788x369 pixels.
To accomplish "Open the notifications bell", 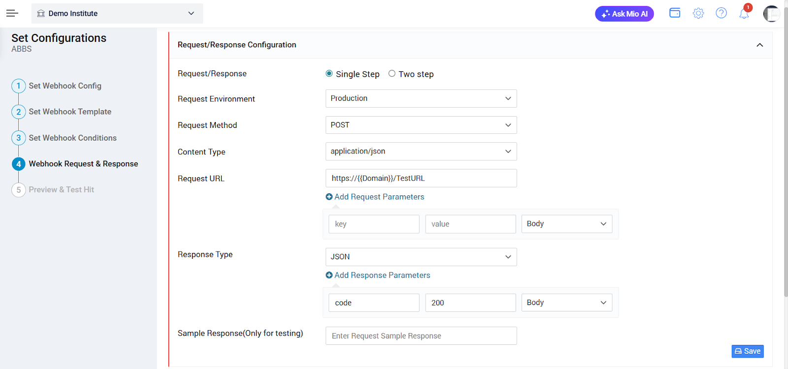I will click(744, 14).
